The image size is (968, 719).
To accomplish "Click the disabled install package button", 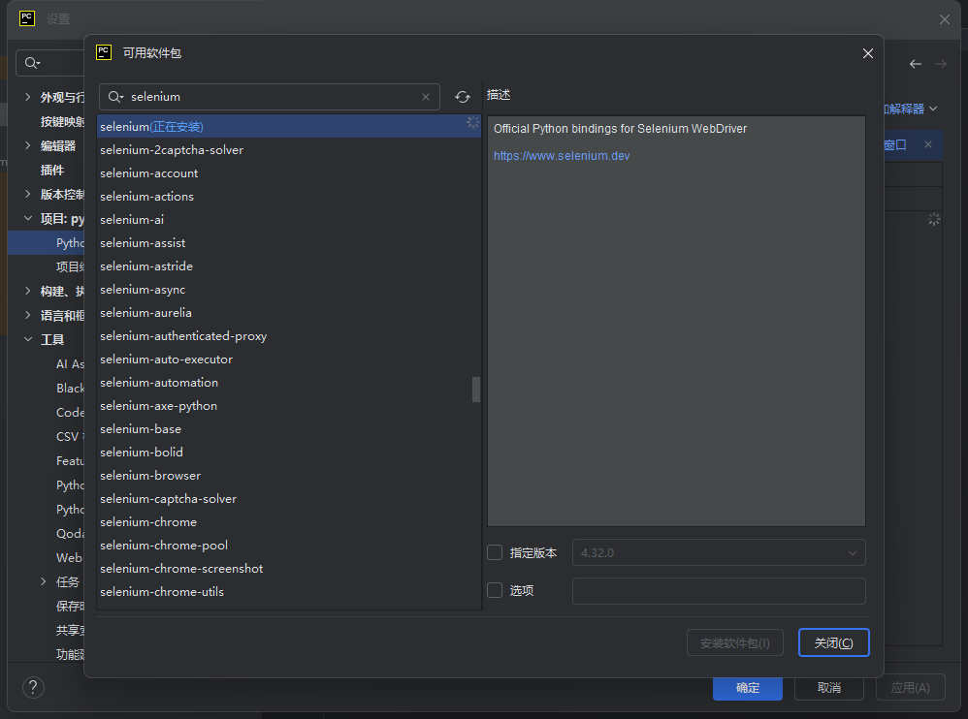I will (734, 643).
